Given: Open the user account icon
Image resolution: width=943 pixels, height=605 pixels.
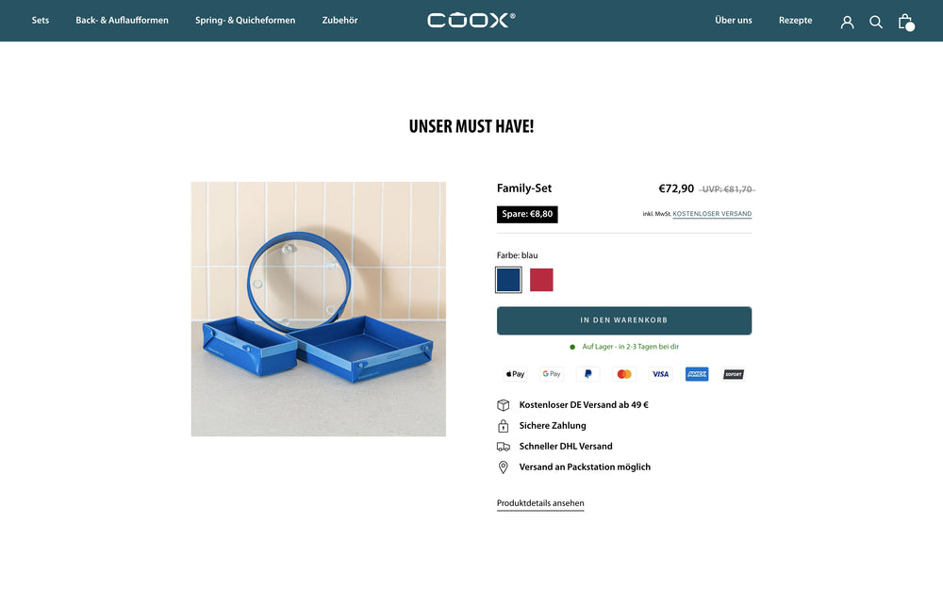Looking at the screenshot, I should [x=847, y=23].
